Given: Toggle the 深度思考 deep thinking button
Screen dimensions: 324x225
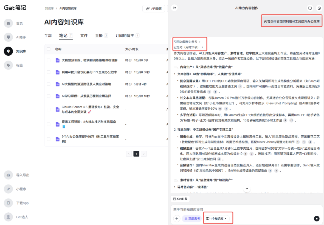Looking at the screenshot, I should click(192, 218).
